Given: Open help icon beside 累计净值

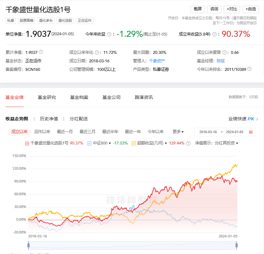Looking at the screenshot, I should pyautogui.click(x=41, y=52).
